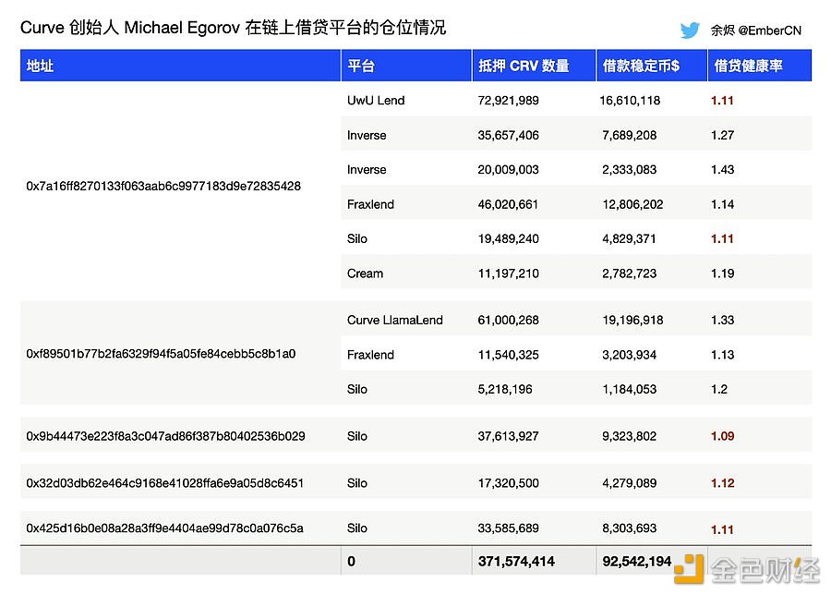This screenshot has width=831, height=595.
Task: Click total borrowed 92,542,194
Action: pos(637,561)
